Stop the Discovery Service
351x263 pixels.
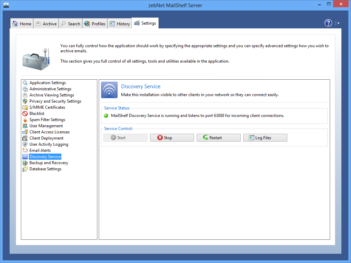point(172,138)
